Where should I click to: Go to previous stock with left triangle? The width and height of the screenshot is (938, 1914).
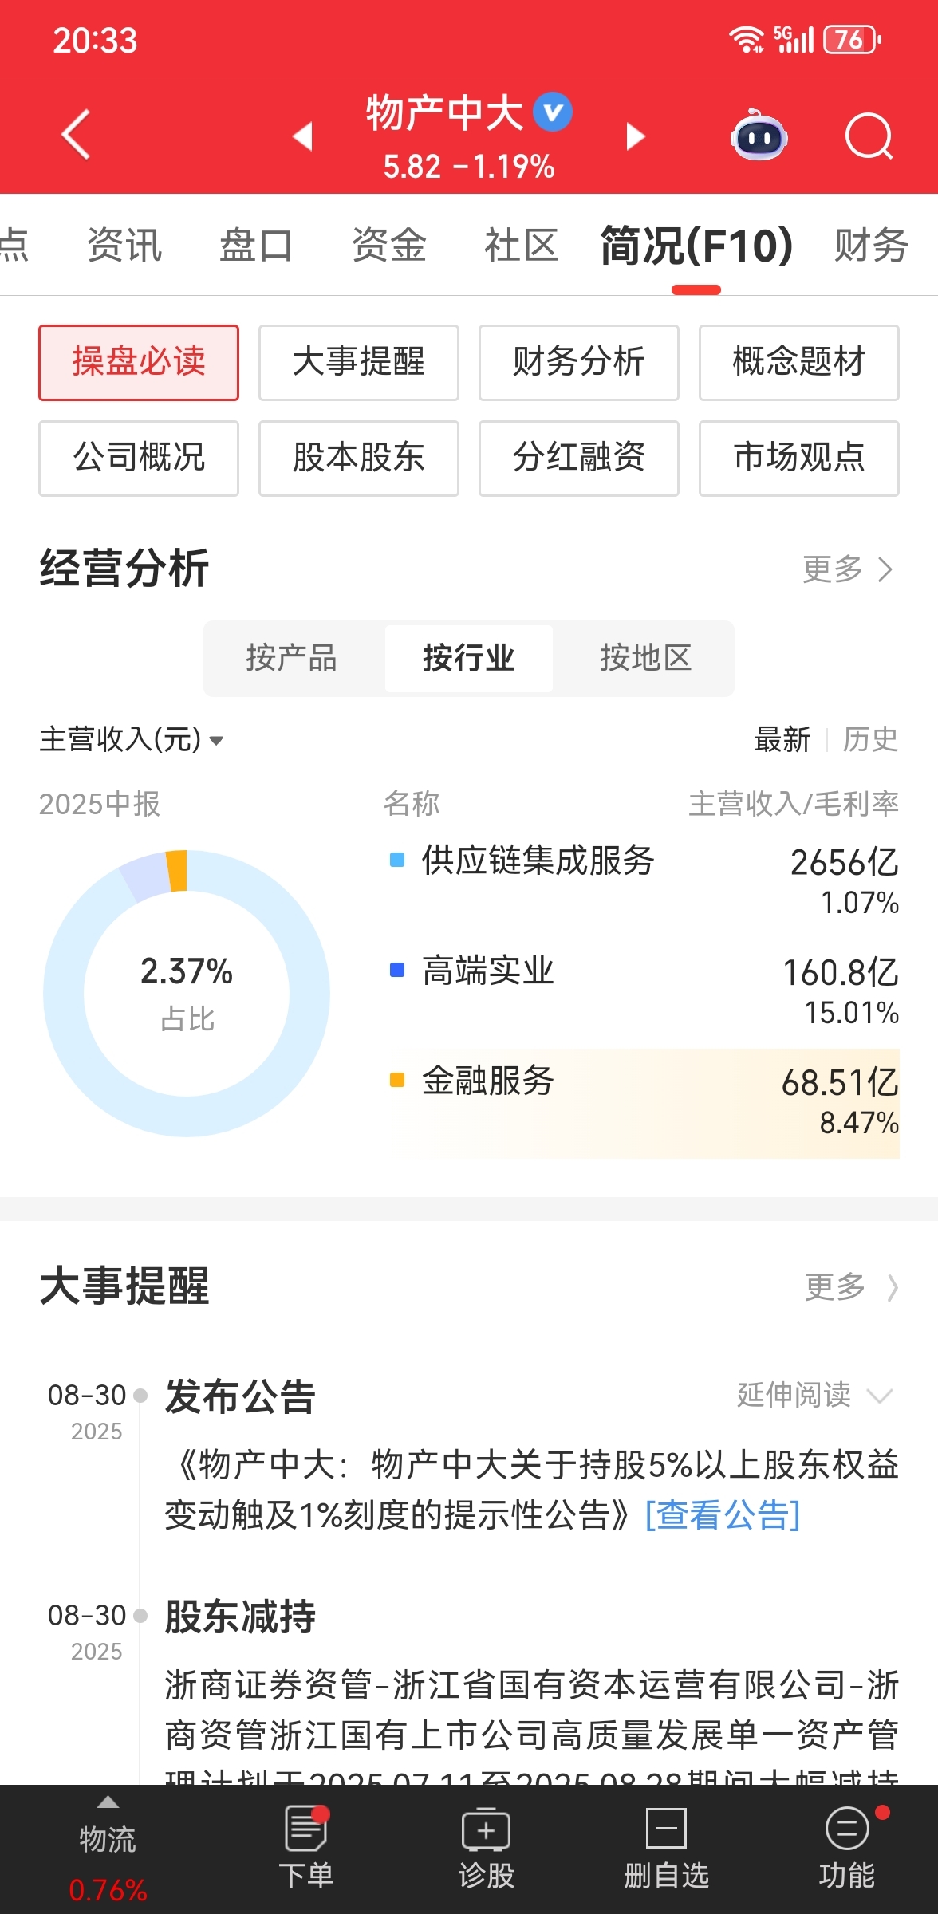[302, 136]
